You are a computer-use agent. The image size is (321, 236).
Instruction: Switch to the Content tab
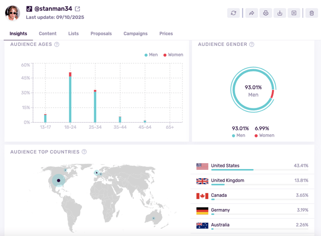click(x=48, y=33)
